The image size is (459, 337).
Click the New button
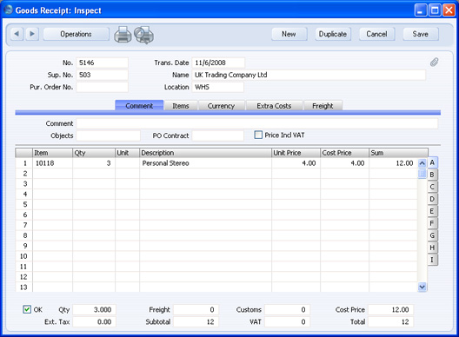tap(289, 34)
